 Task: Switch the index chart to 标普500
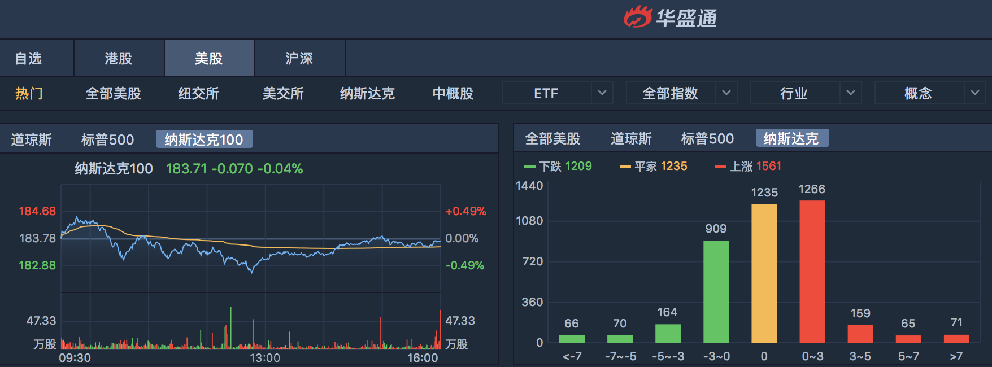click(107, 139)
